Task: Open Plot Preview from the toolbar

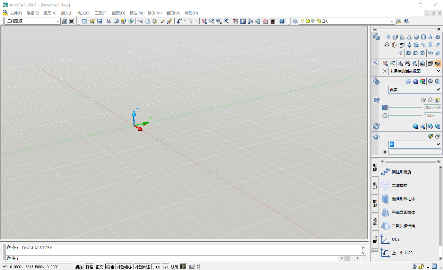Action: click(x=116, y=21)
